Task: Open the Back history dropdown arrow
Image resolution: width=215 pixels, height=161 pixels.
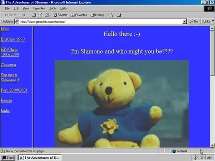Action: click(19, 15)
